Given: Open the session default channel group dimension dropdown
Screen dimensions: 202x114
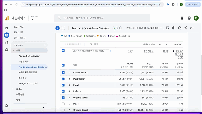Looking at the screenshot, I should (x=90, y=51).
